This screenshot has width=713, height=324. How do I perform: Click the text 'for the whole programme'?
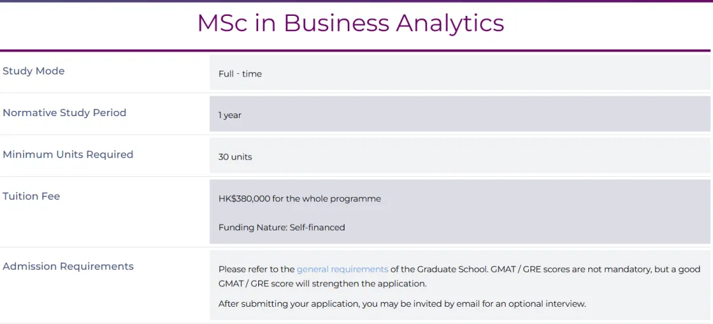pos(327,199)
